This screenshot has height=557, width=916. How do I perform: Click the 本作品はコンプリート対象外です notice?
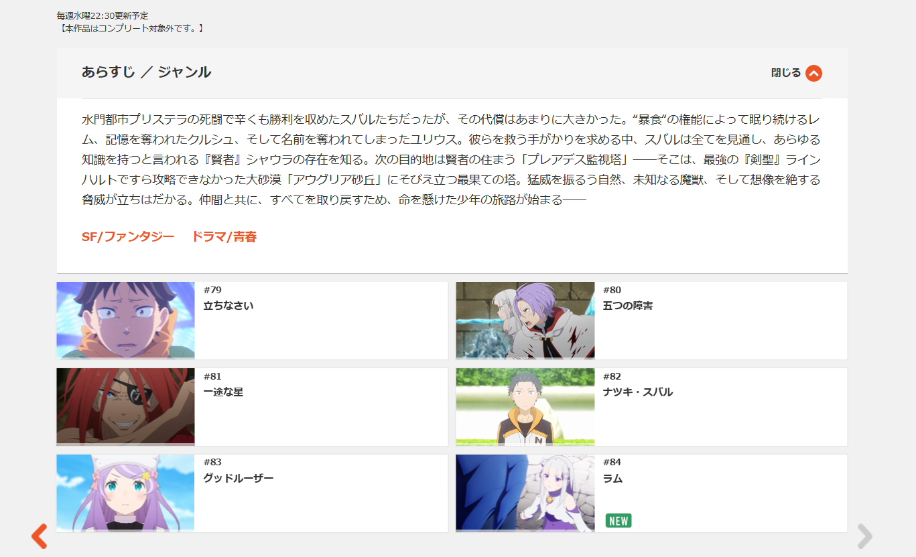(131, 28)
